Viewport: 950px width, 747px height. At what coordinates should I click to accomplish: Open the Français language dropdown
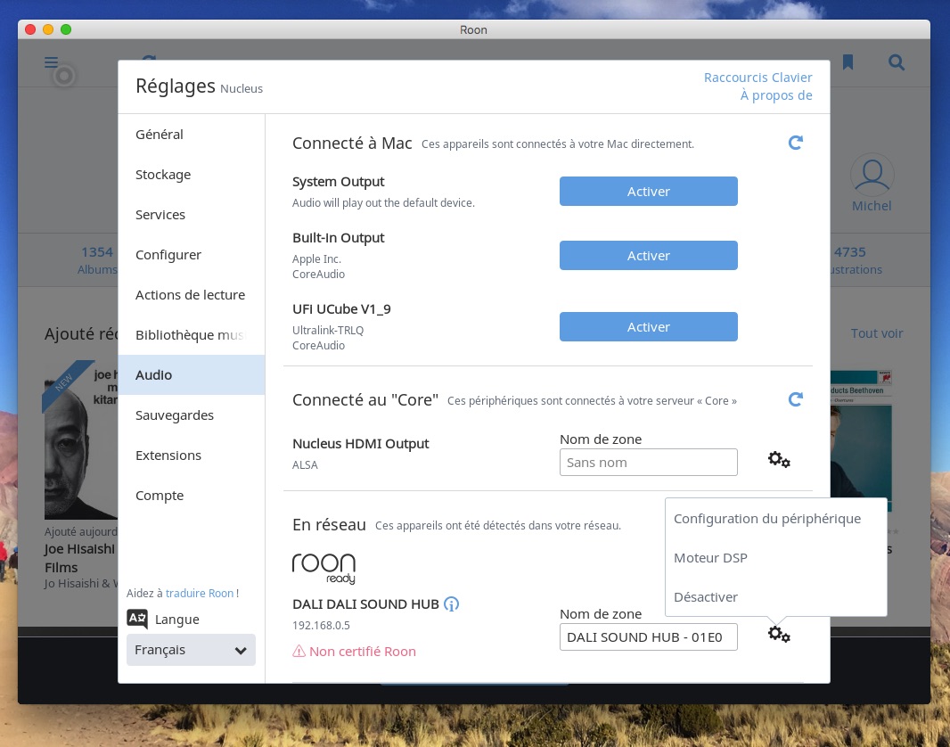point(191,650)
